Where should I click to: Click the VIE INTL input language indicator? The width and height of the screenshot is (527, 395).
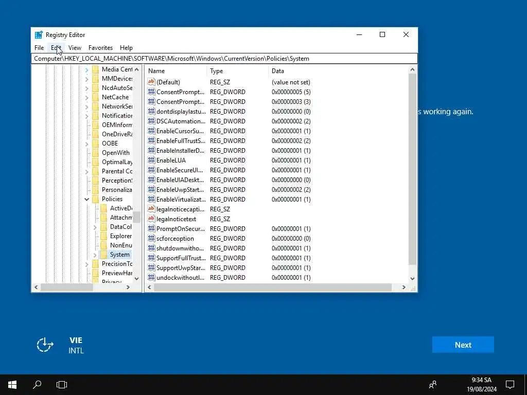[x=76, y=345]
